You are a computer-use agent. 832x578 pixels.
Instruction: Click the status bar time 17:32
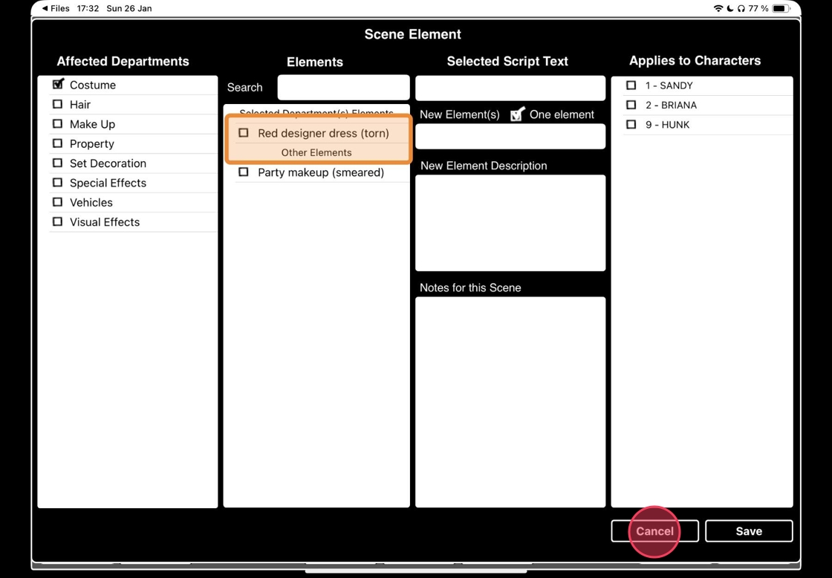point(88,8)
